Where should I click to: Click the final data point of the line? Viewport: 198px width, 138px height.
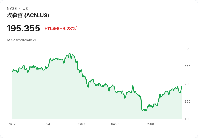[x=182, y=86]
